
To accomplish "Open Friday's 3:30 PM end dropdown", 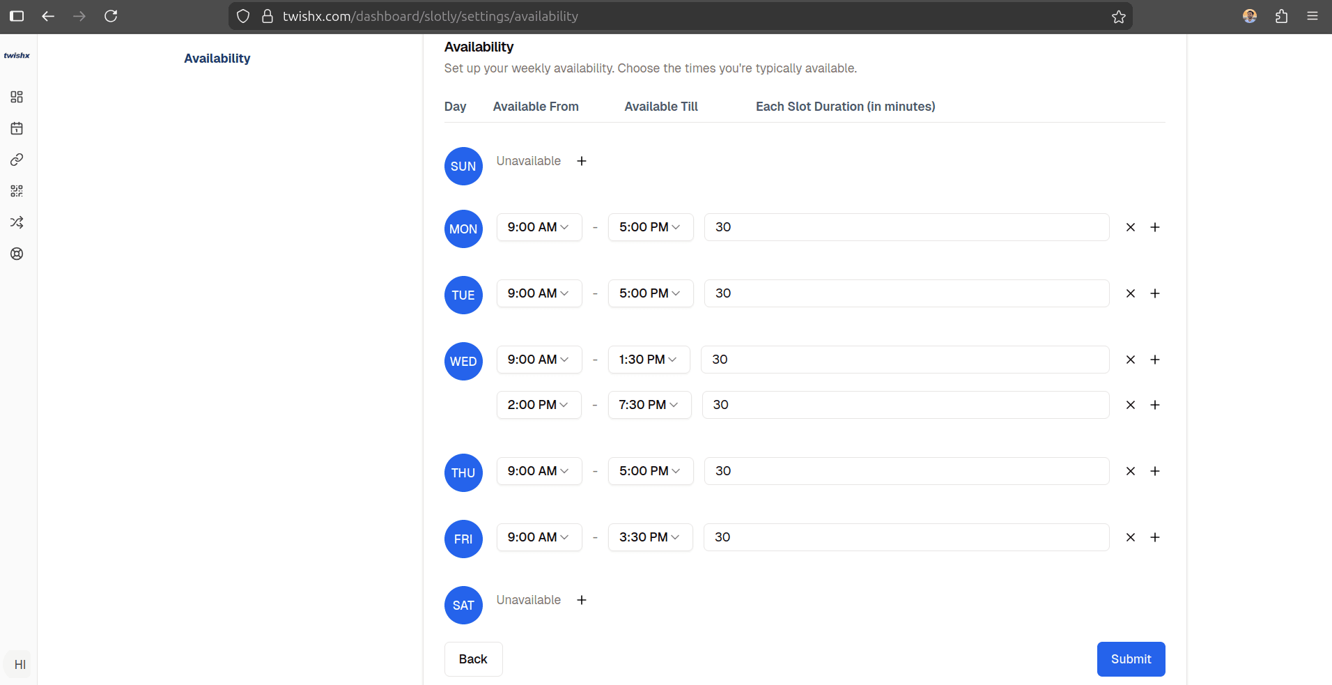I will [x=651, y=537].
